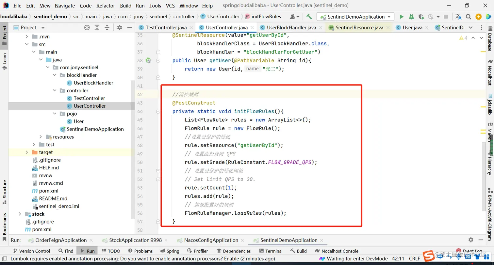
Task: Open the Maven tool window
Action: [490, 132]
